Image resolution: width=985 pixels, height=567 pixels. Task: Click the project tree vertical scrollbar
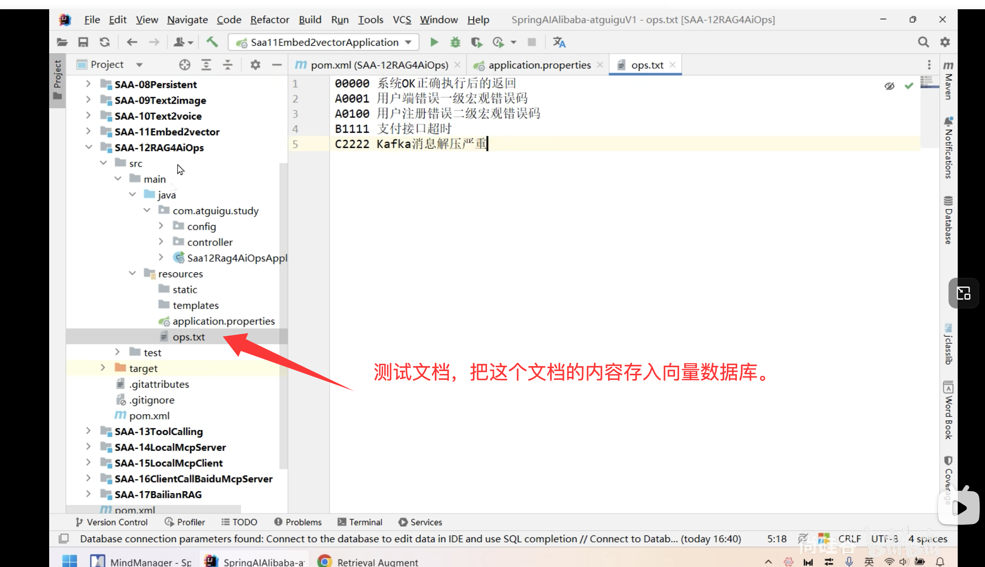pyautogui.click(x=284, y=312)
